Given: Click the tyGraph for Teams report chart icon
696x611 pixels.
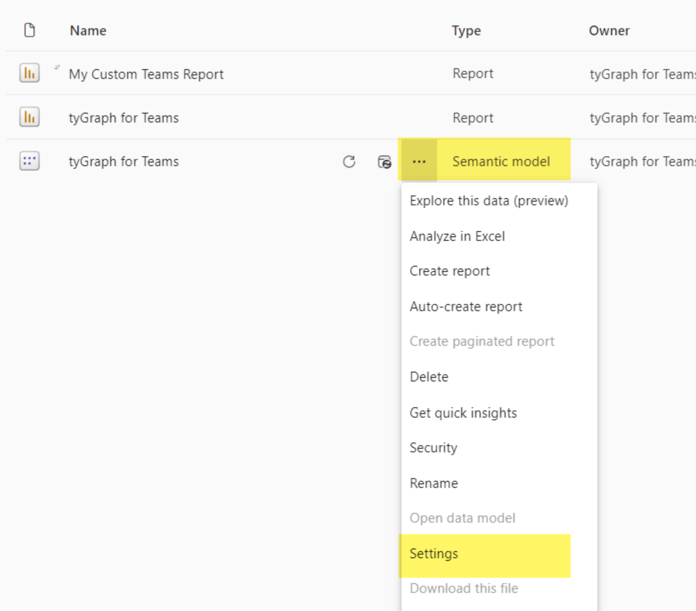Looking at the screenshot, I should 29,117.
